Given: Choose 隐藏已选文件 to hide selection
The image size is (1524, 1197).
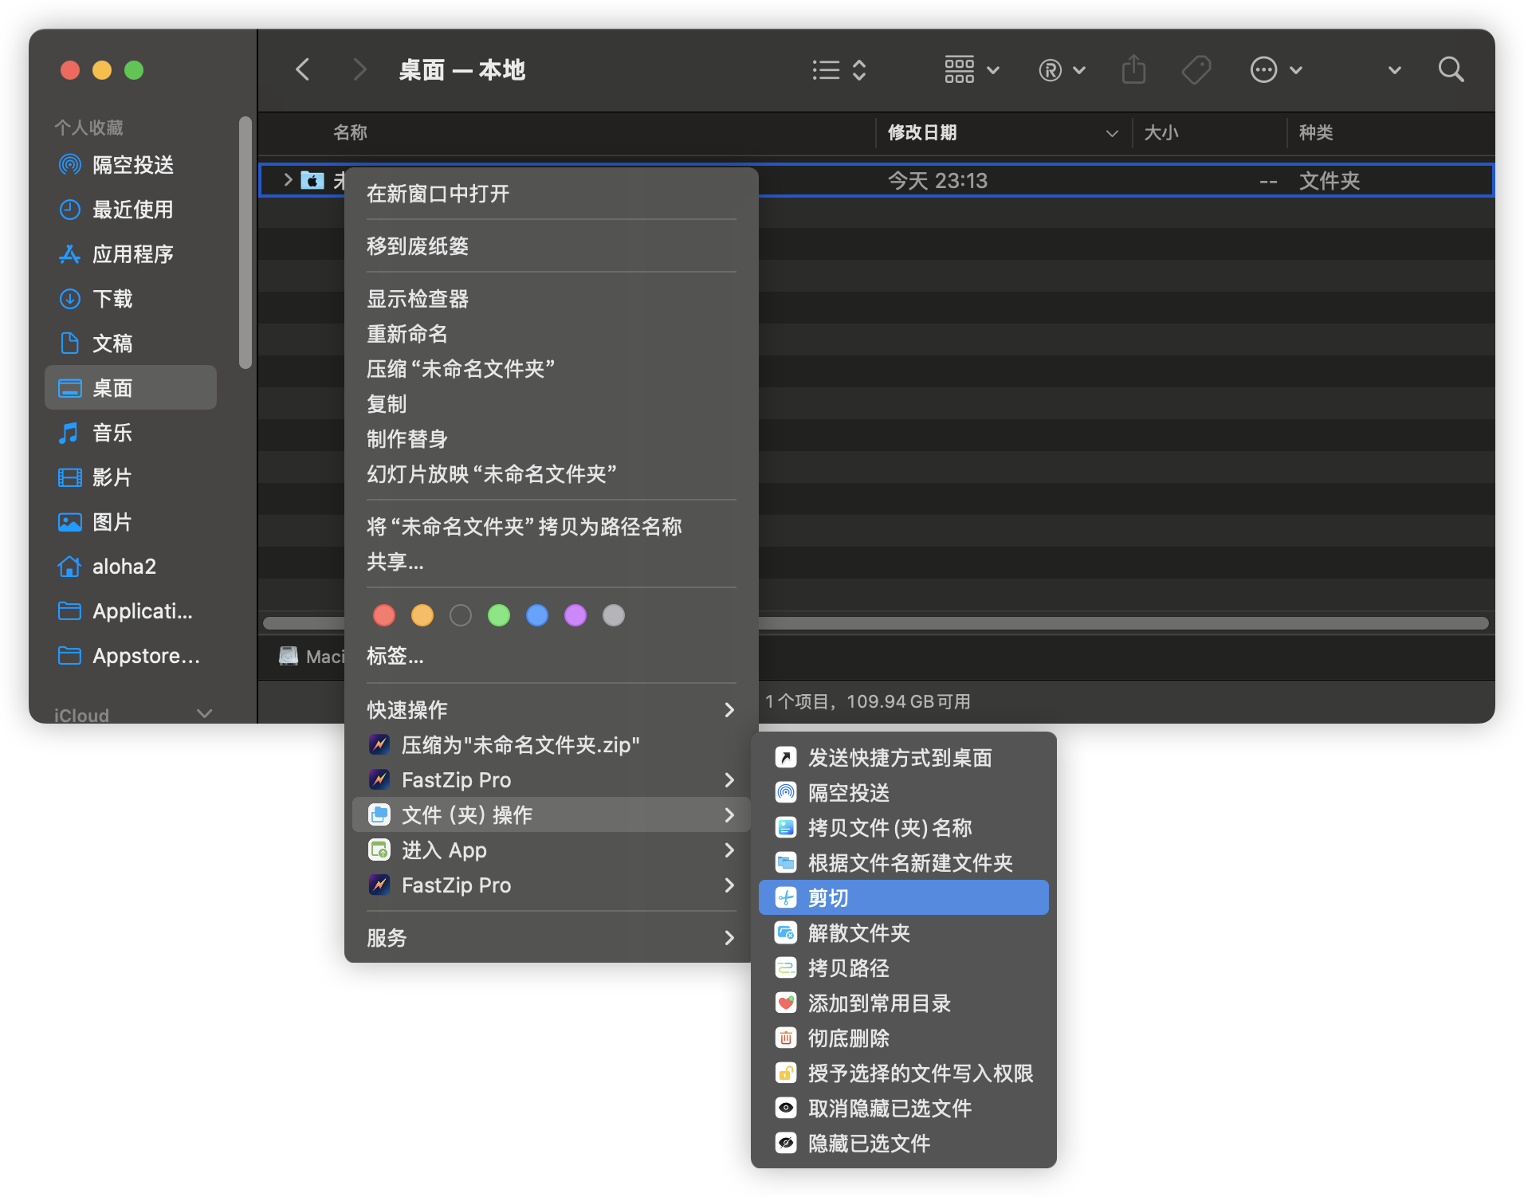Looking at the screenshot, I should pos(869,1144).
